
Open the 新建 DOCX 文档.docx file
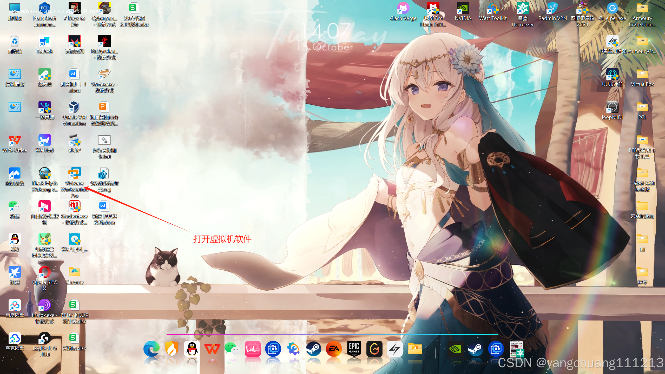click(104, 213)
